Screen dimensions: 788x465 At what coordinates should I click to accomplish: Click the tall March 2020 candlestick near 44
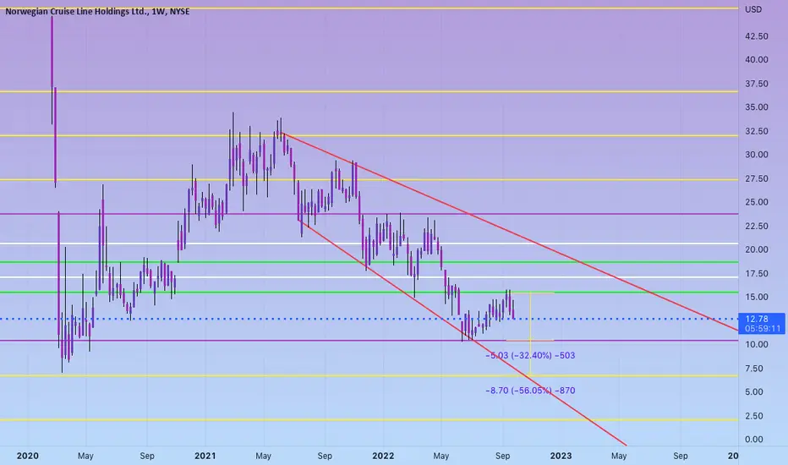pos(52,70)
